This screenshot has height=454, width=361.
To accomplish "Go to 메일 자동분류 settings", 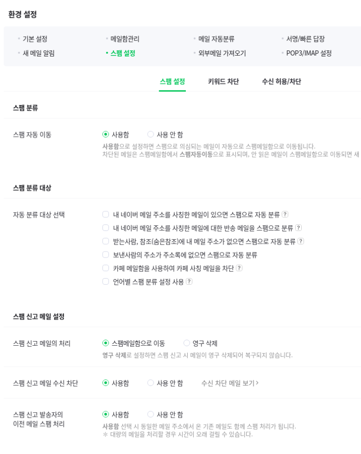I will (216, 39).
